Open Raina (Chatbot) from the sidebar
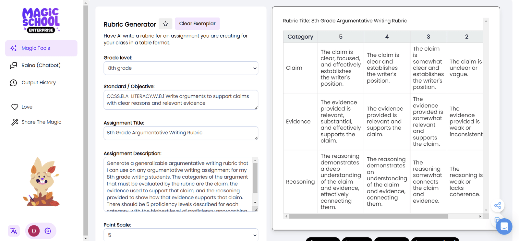The image size is (519, 241). pos(41,65)
